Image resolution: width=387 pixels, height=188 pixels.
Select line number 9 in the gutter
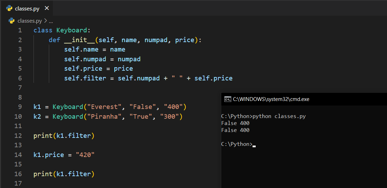pyautogui.click(x=20, y=107)
